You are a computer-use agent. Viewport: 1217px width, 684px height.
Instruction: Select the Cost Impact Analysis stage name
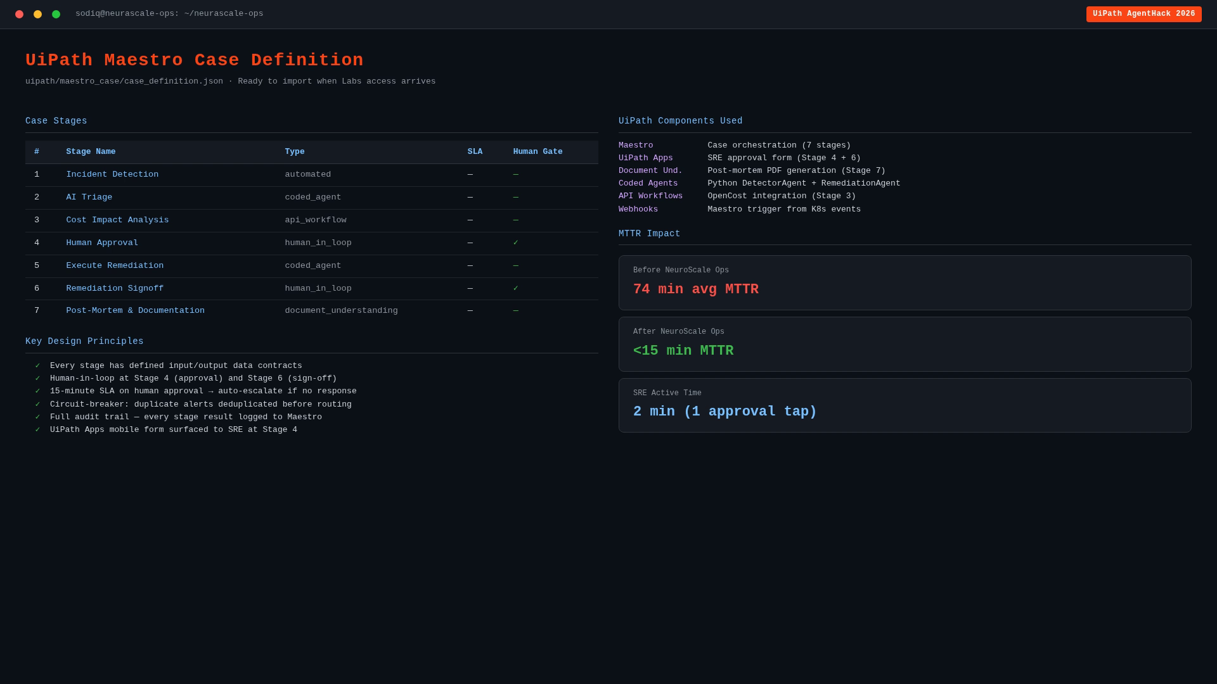tap(117, 220)
